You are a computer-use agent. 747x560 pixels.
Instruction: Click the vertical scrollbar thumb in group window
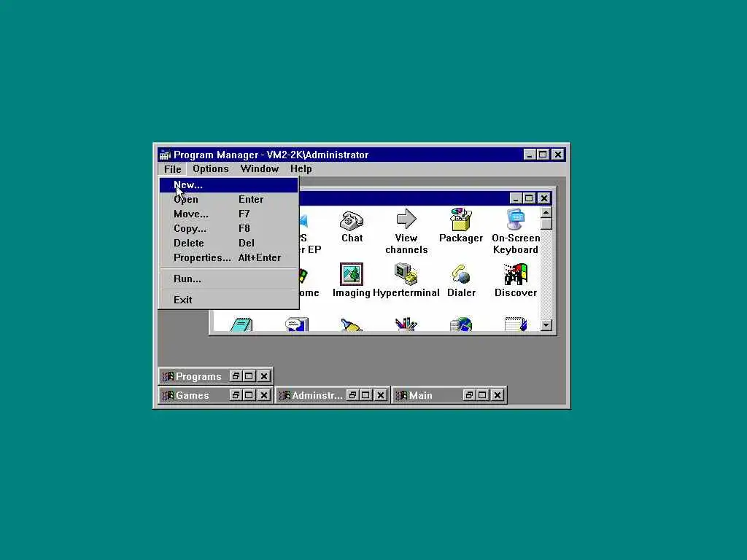pyautogui.click(x=546, y=224)
